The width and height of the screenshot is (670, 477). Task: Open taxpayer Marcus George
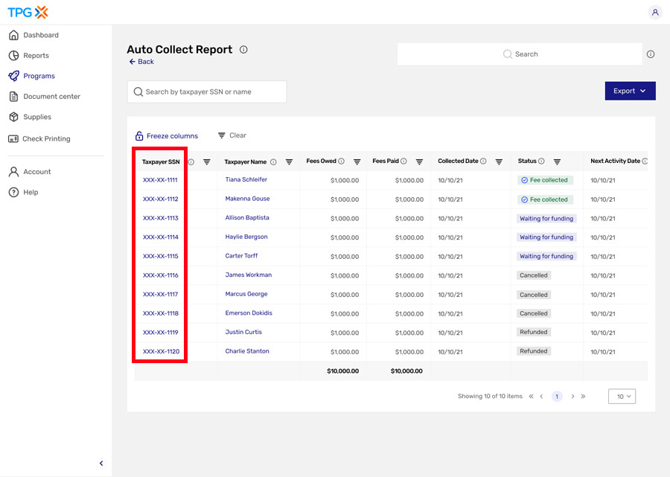coord(246,294)
